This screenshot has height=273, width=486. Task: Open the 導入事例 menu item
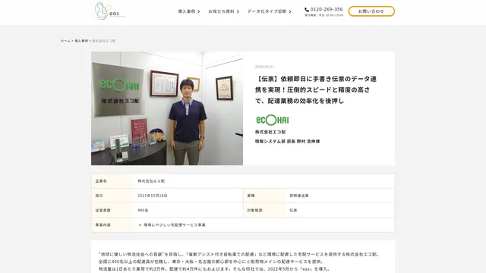click(187, 11)
